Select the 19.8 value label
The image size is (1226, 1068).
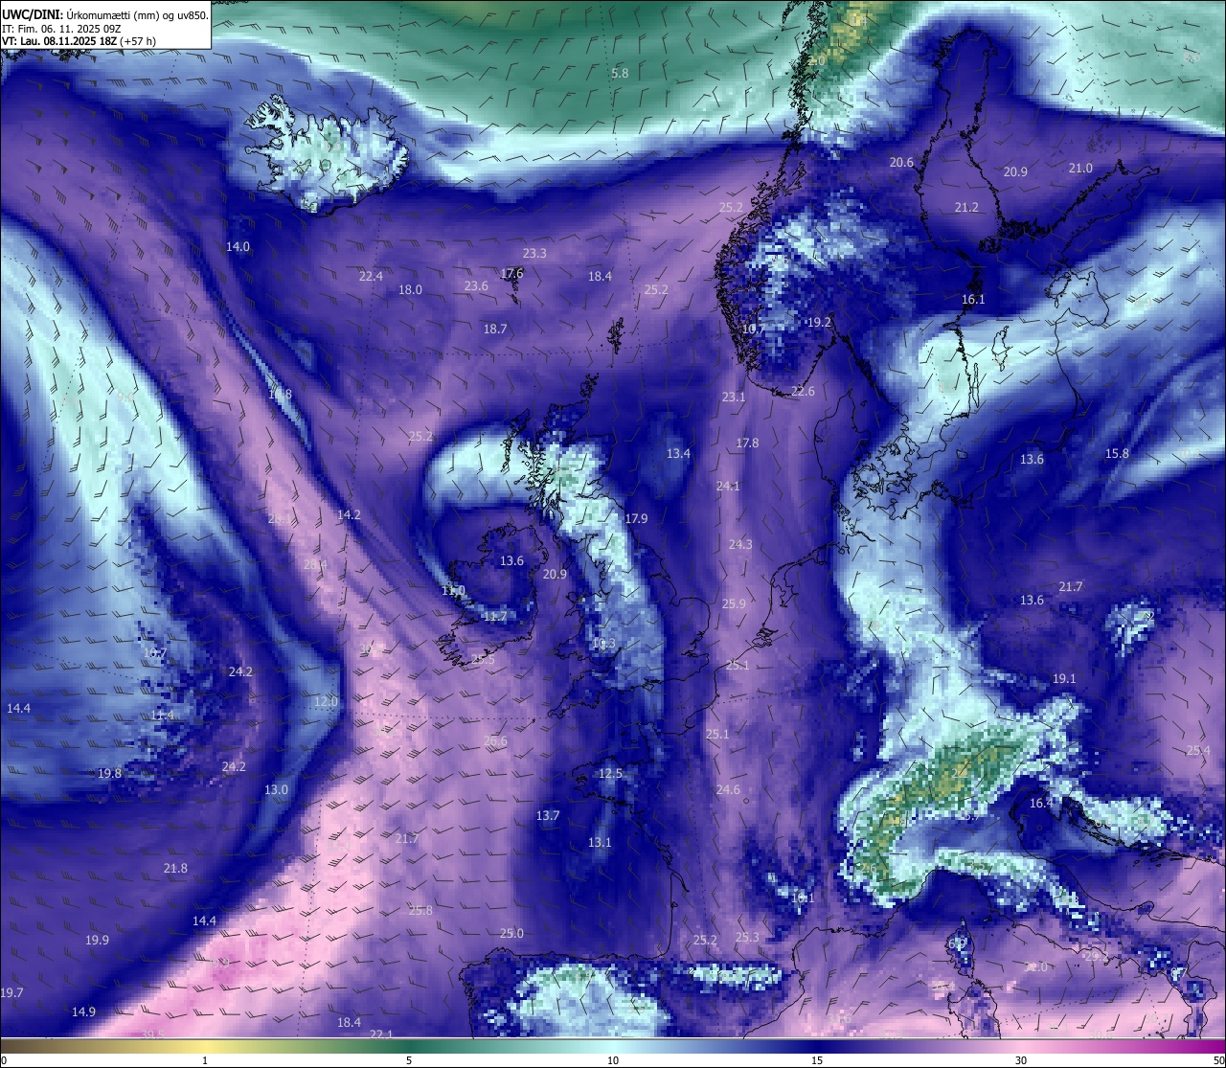point(109,774)
